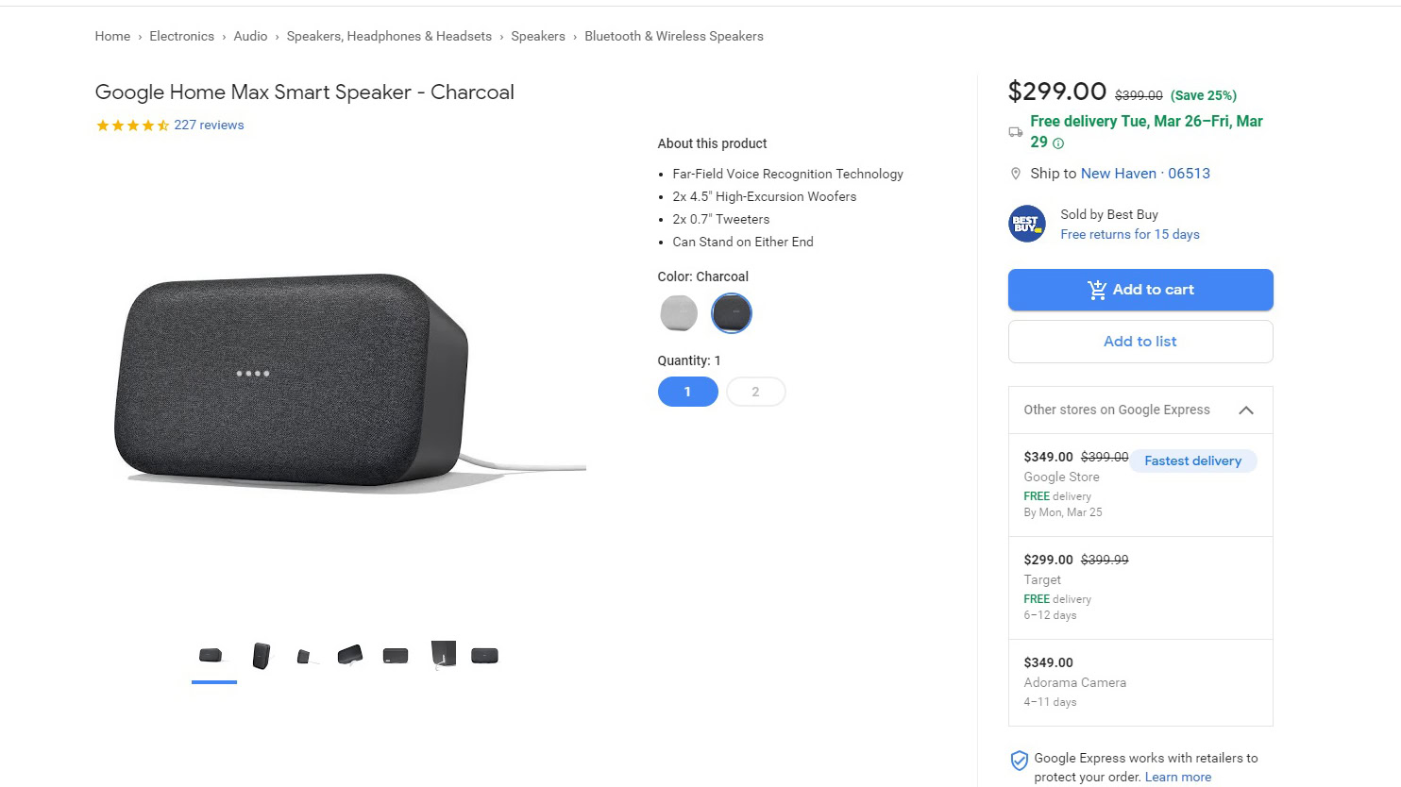Click the delivery truck icon

tap(1016, 132)
